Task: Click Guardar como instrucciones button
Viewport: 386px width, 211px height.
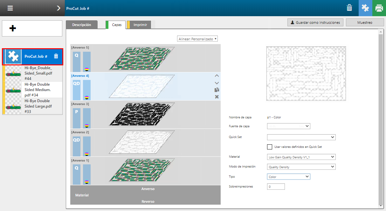Action: click(x=315, y=23)
